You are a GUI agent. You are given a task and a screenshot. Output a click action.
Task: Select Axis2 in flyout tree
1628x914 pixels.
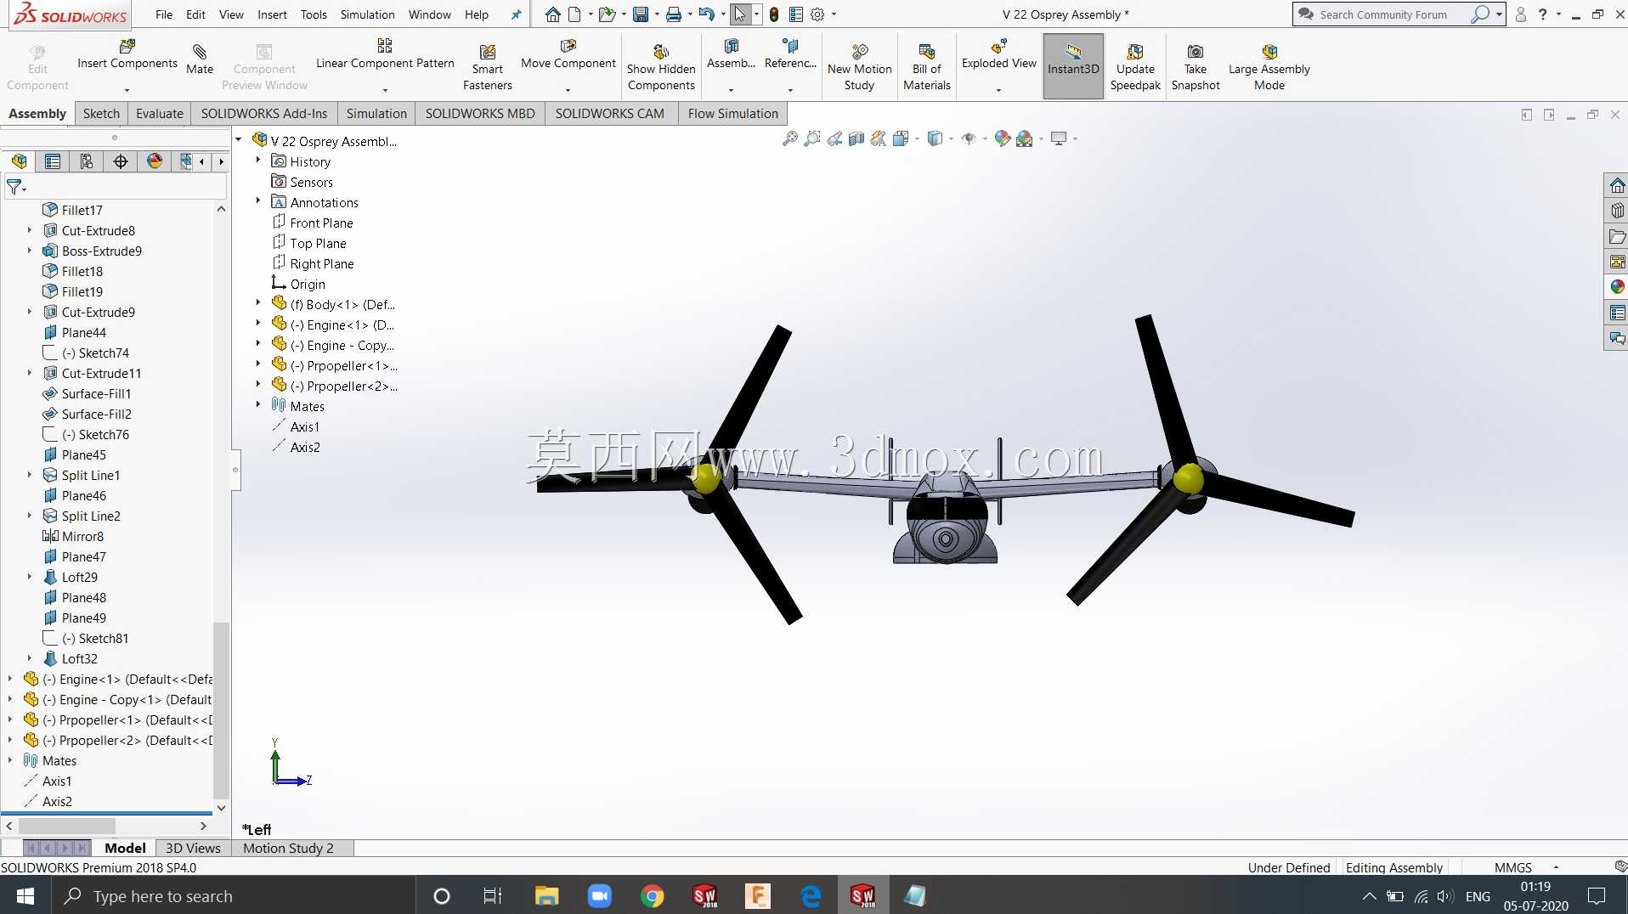305,447
